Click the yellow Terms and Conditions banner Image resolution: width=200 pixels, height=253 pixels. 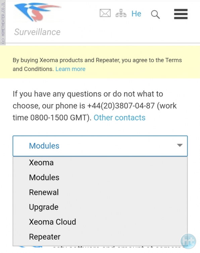tap(100, 62)
